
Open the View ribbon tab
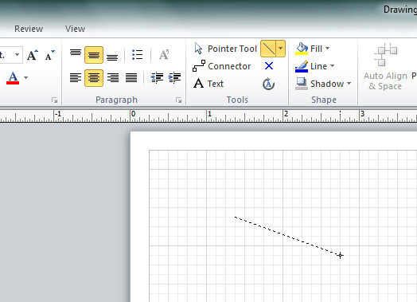tap(76, 29)
